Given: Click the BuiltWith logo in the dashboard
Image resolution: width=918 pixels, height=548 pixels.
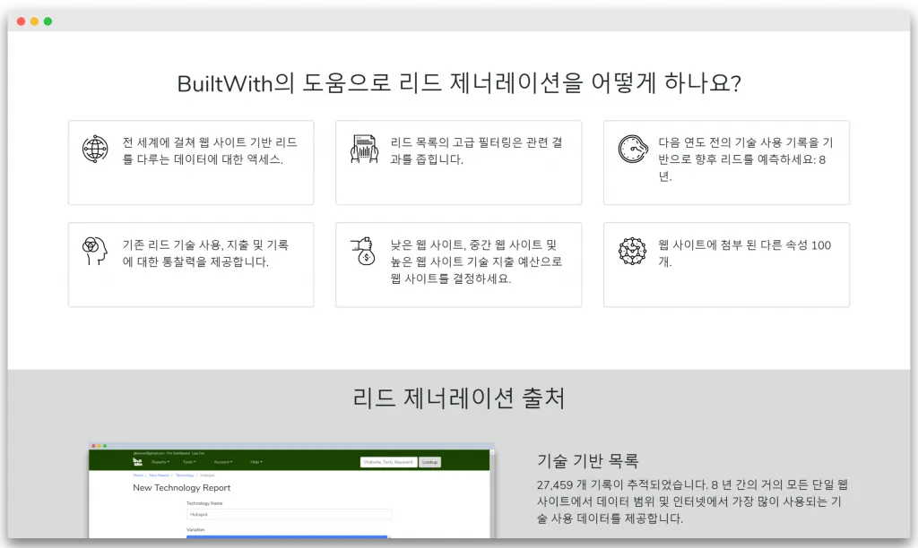Looking at the screenshot, I should click(136, 461).
